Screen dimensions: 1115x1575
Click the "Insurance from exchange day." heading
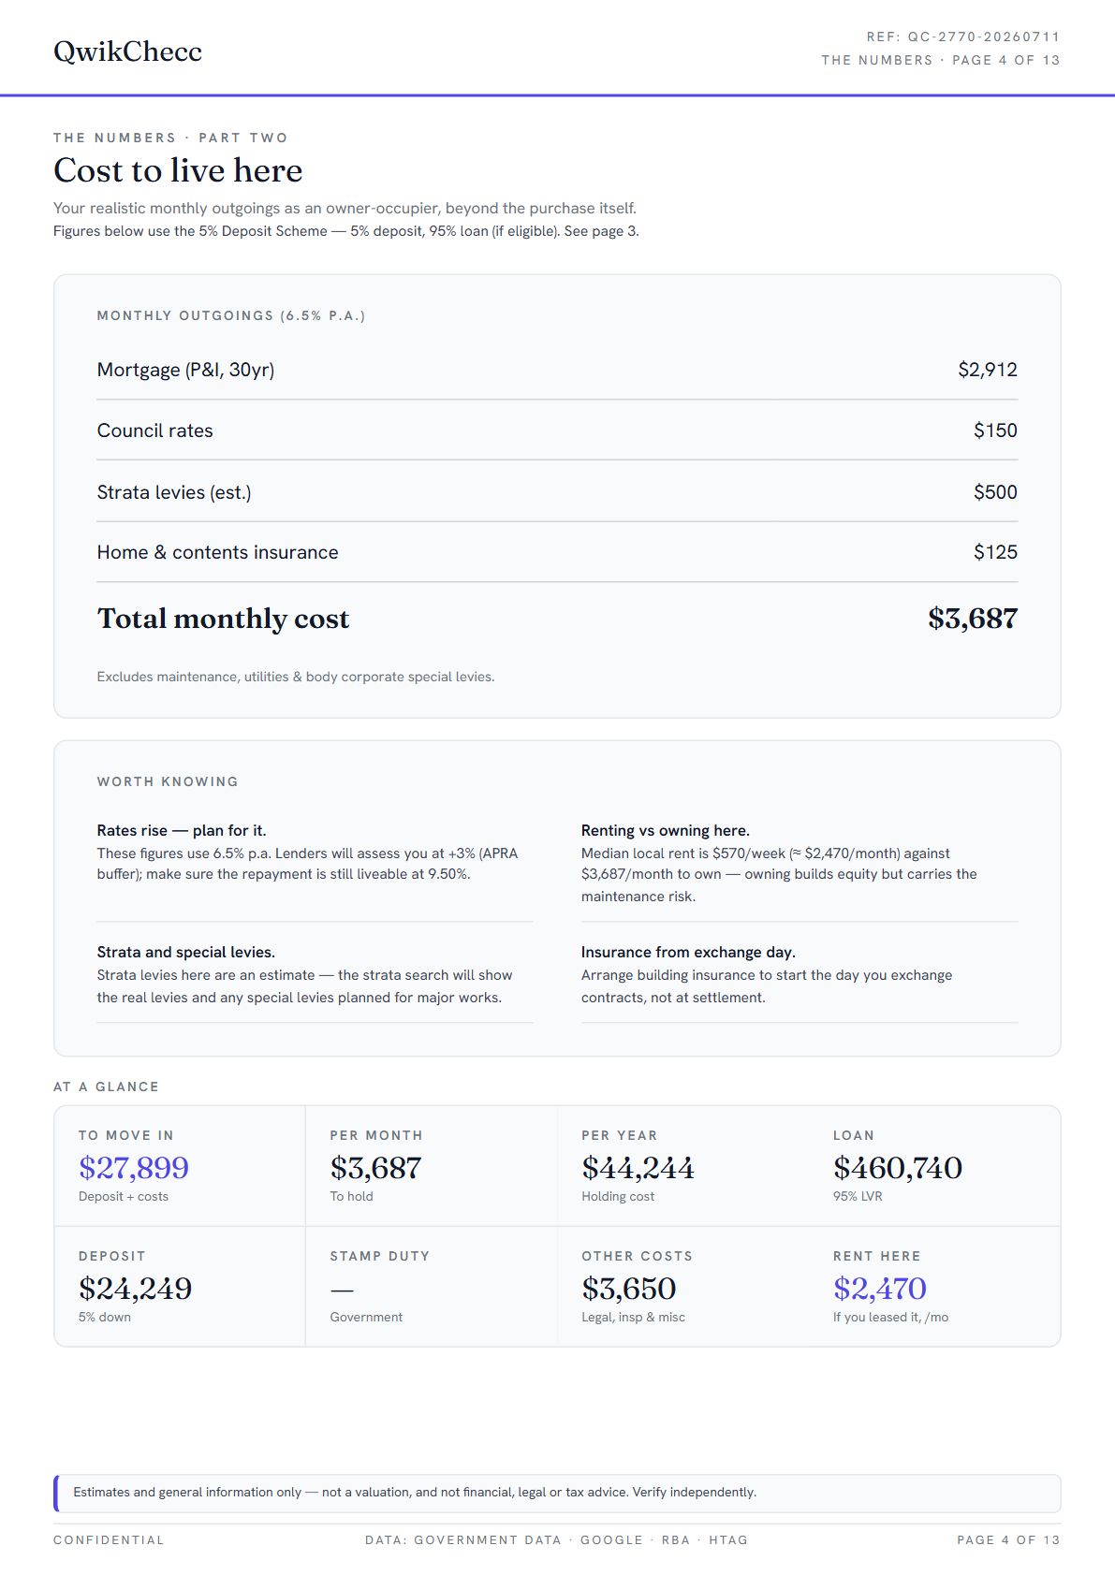[x=688, y=953]
